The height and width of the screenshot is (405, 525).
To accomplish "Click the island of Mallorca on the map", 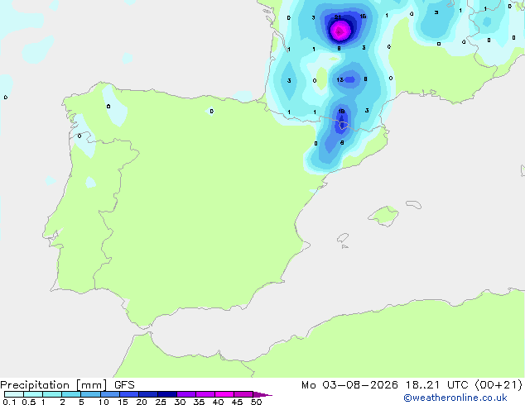I will pos(384,216).
